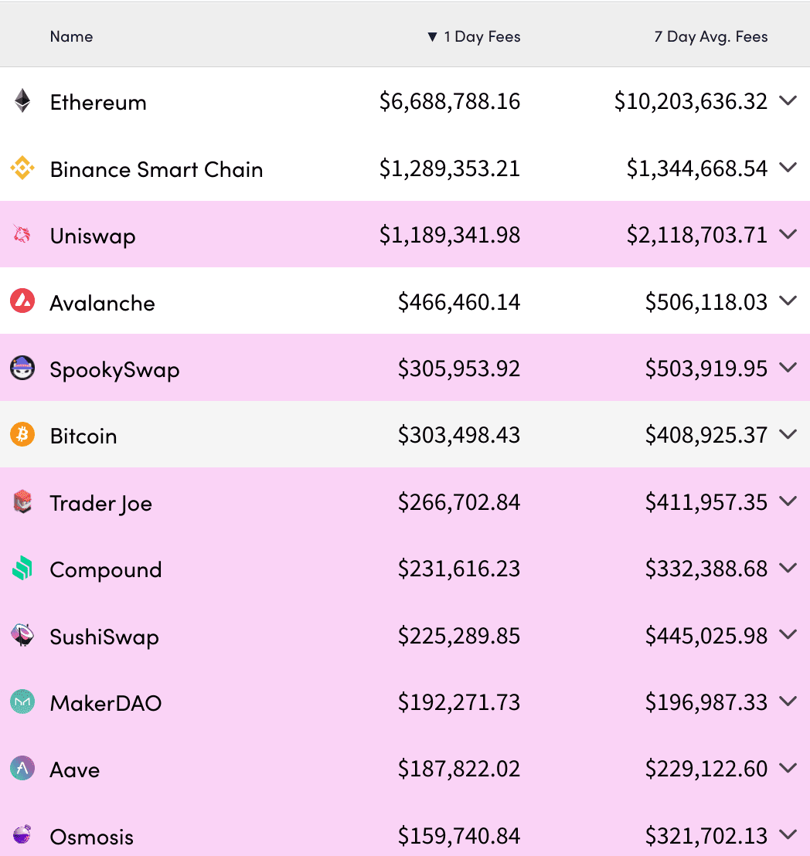Expand the Osmosis row chevron
810x856 pixels.
click(788, 835)
